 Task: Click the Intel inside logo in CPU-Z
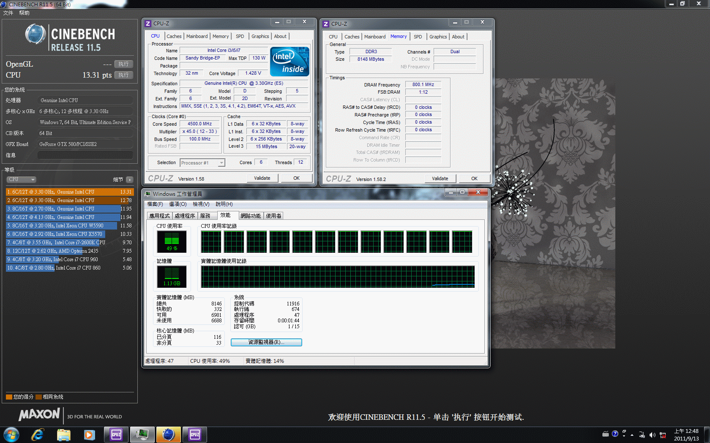coord(289,62)
